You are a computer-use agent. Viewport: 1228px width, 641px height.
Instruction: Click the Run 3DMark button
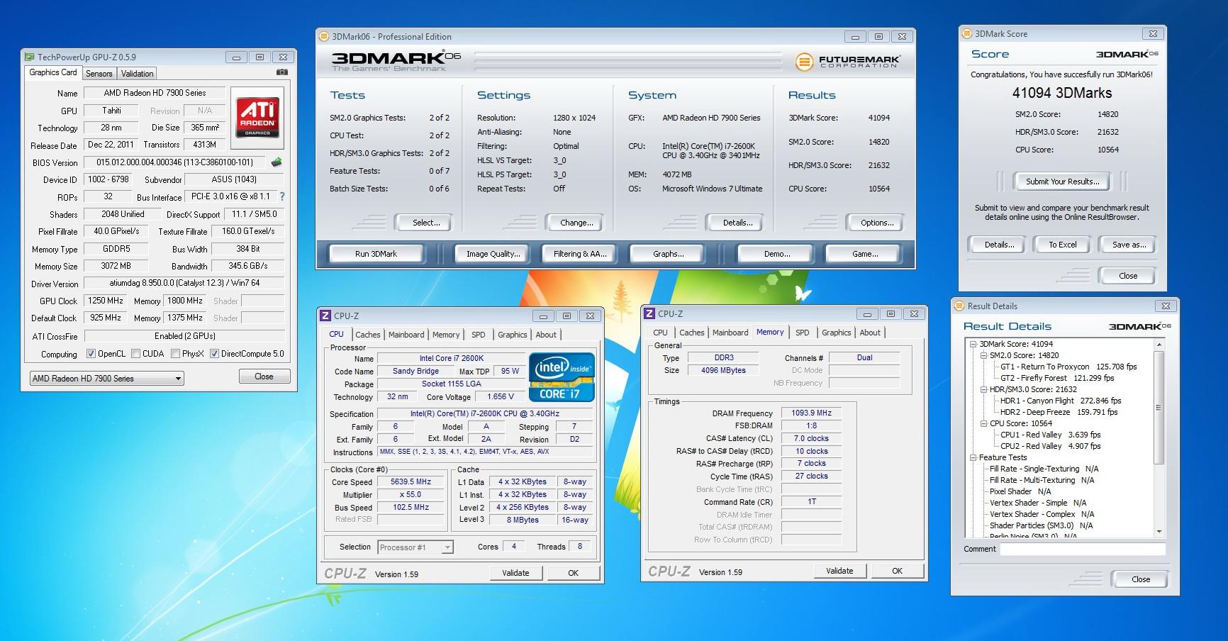(x=376, y=254)
